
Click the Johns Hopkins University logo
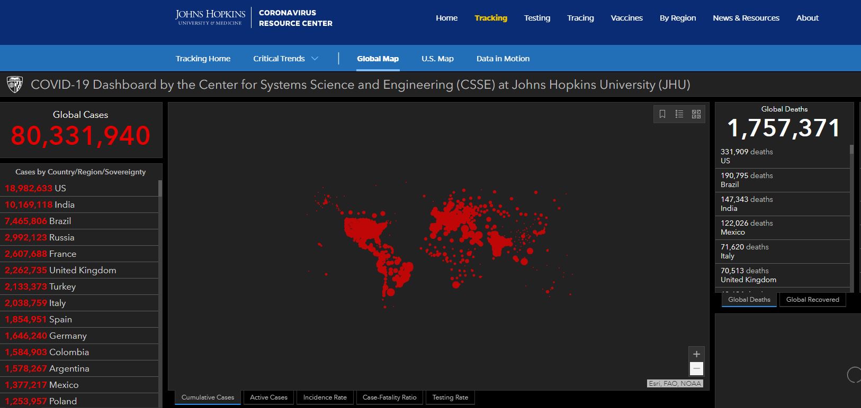[x=210, y=17]
